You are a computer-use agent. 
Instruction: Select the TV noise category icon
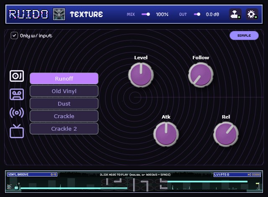click(x=17, y=131)
